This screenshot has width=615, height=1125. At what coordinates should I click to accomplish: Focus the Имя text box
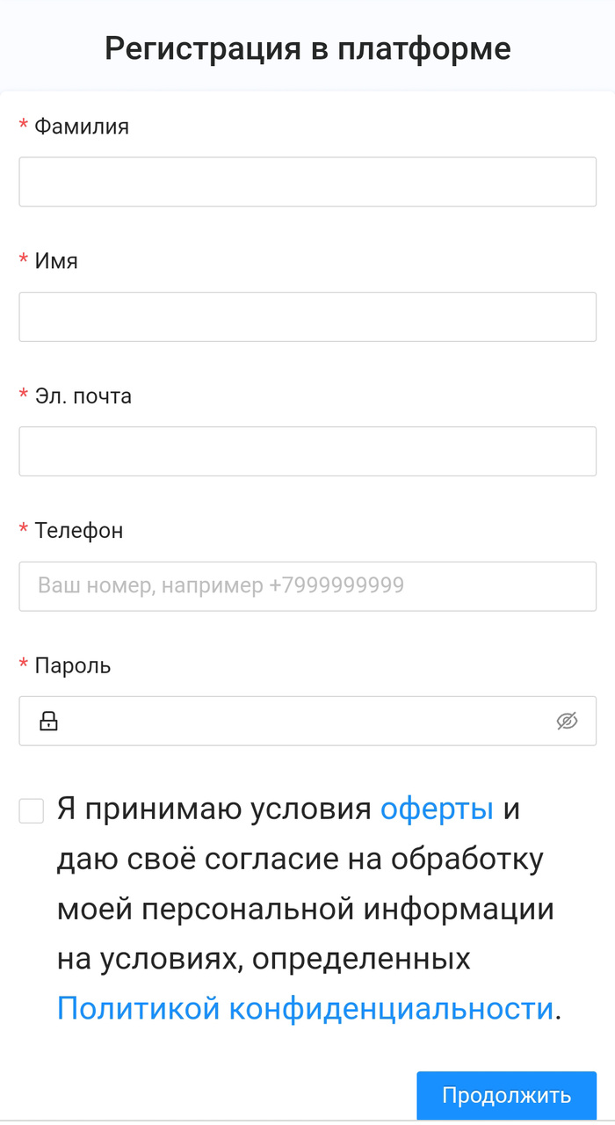pyautogui.click(x=307, y=316)
